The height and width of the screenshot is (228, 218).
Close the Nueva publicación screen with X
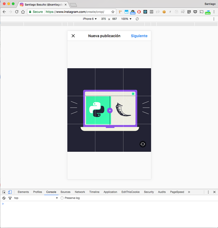[x=73, y=36]
